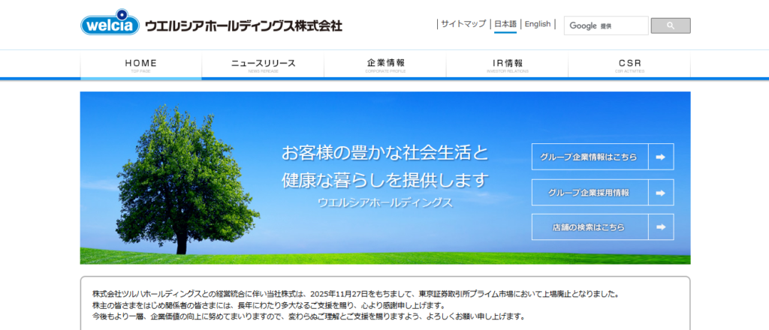Click the magnifying glass search button

[670, 25]
